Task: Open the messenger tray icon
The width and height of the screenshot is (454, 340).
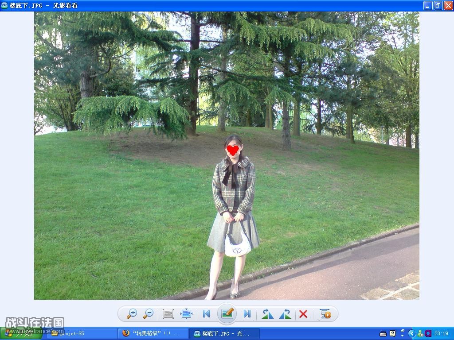Action: 420,334
